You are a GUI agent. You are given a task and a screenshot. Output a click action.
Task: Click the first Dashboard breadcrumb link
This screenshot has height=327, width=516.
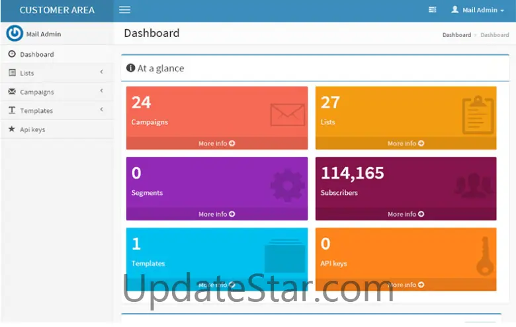456,35
